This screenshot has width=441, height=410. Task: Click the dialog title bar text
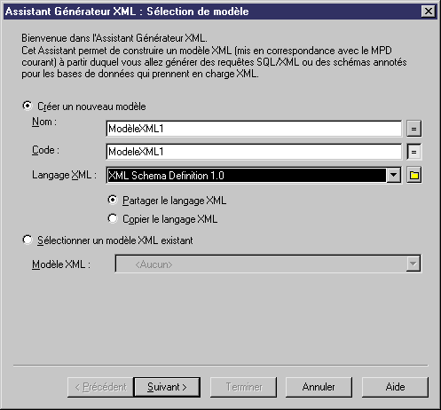pos(127,12)
